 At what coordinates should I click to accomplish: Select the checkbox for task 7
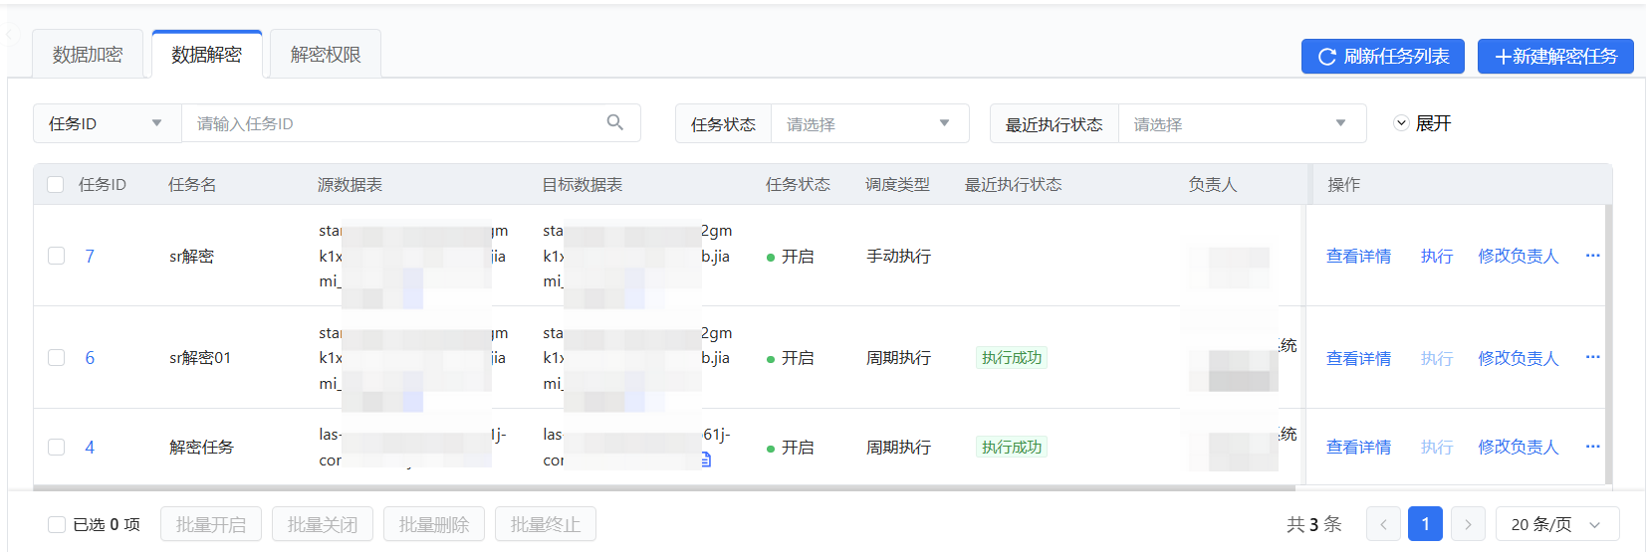[x=57, y=257]
